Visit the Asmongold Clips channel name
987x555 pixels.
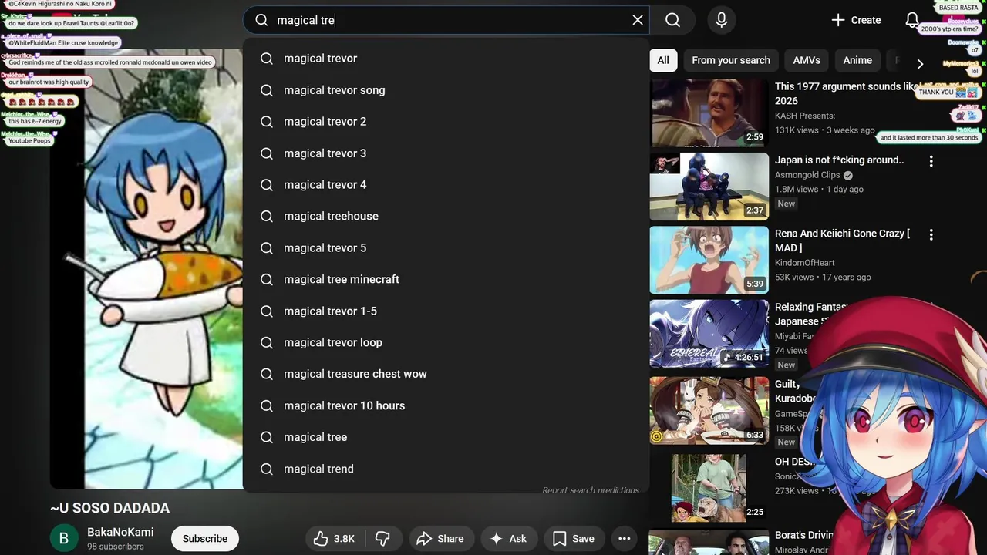(x=807, y=175)
